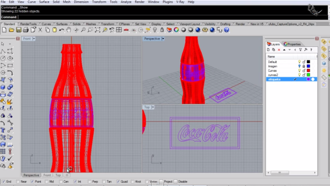Click the Front viewport bottom tab
330x186 pixels.
(x=47, y=175)
